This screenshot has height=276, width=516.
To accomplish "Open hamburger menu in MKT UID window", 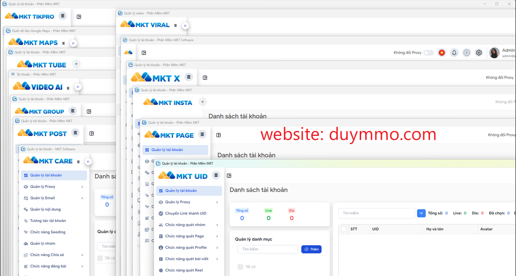I will click(216, 175).
